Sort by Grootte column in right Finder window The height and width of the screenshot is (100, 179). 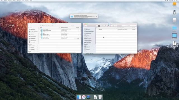[x=134, y=28]
